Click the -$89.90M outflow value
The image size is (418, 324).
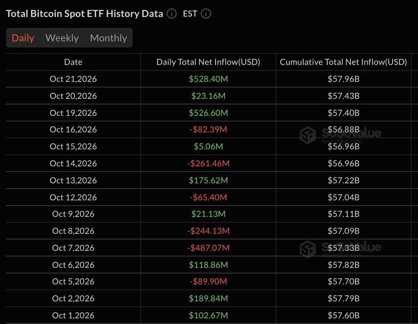tap(209, 281)
